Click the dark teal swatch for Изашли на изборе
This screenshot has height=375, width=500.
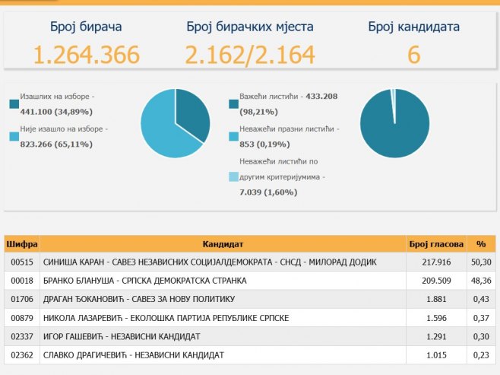[x=15, y=104]
